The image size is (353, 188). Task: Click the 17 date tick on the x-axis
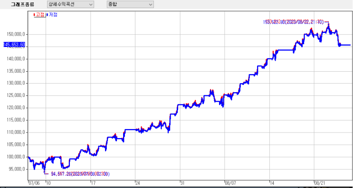93,183
